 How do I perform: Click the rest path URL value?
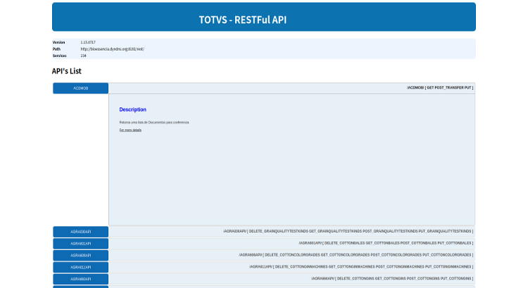coord(112,49)
